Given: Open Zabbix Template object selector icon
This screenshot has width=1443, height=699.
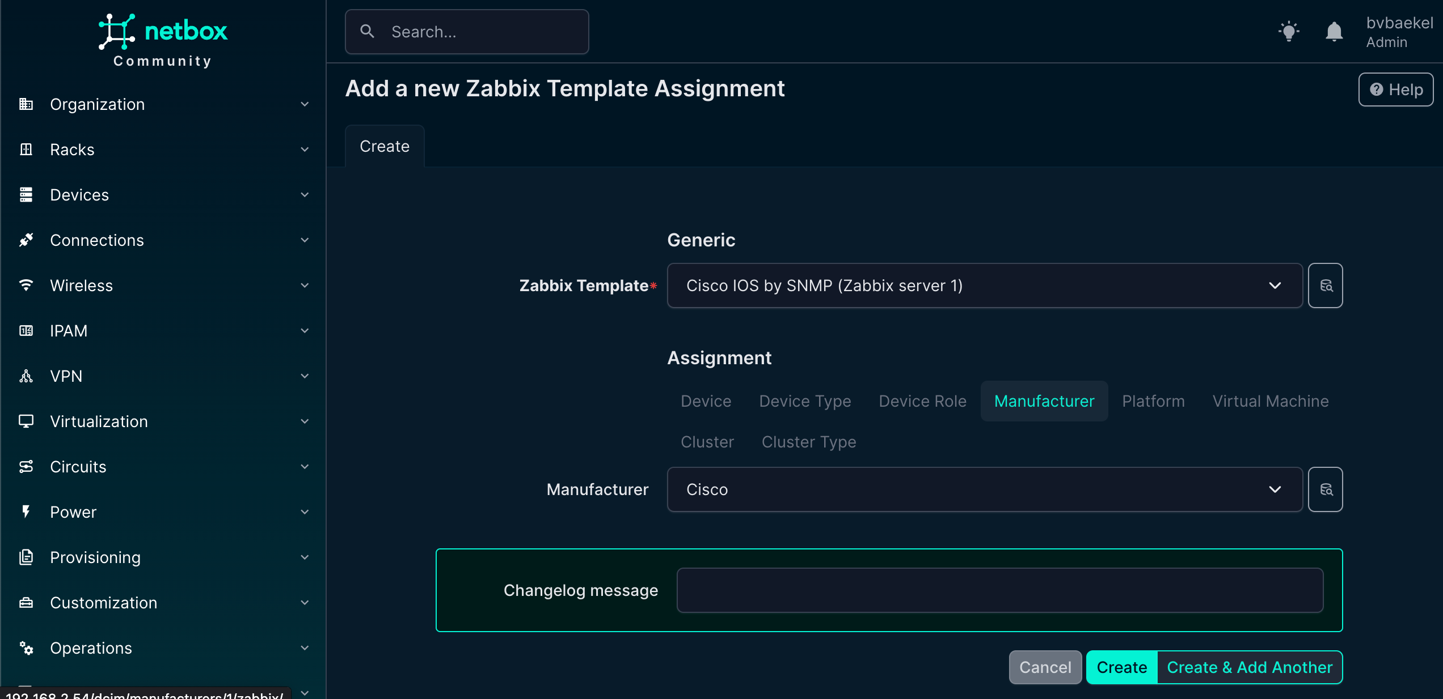Looking at the screenshot, I should (1325, 285).
